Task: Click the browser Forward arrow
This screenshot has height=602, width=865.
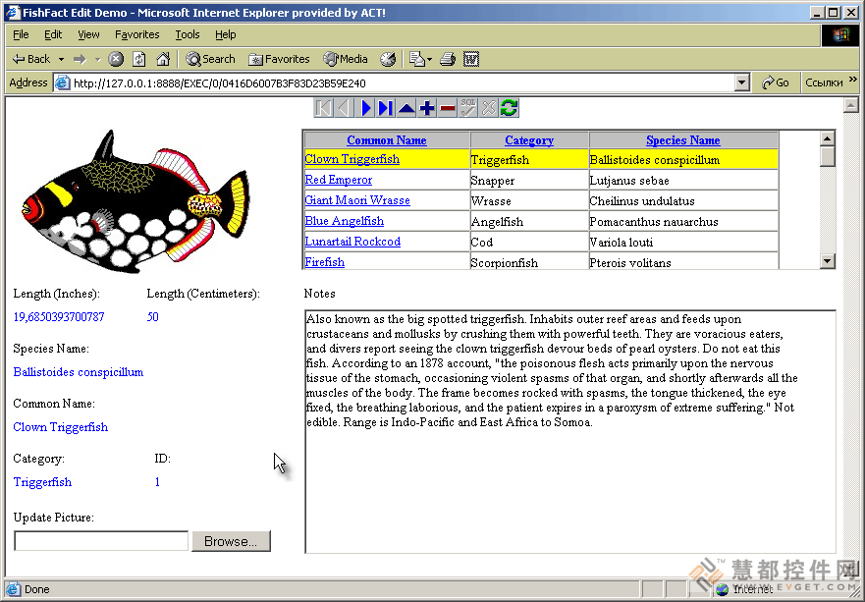Action: click(80, 59)
